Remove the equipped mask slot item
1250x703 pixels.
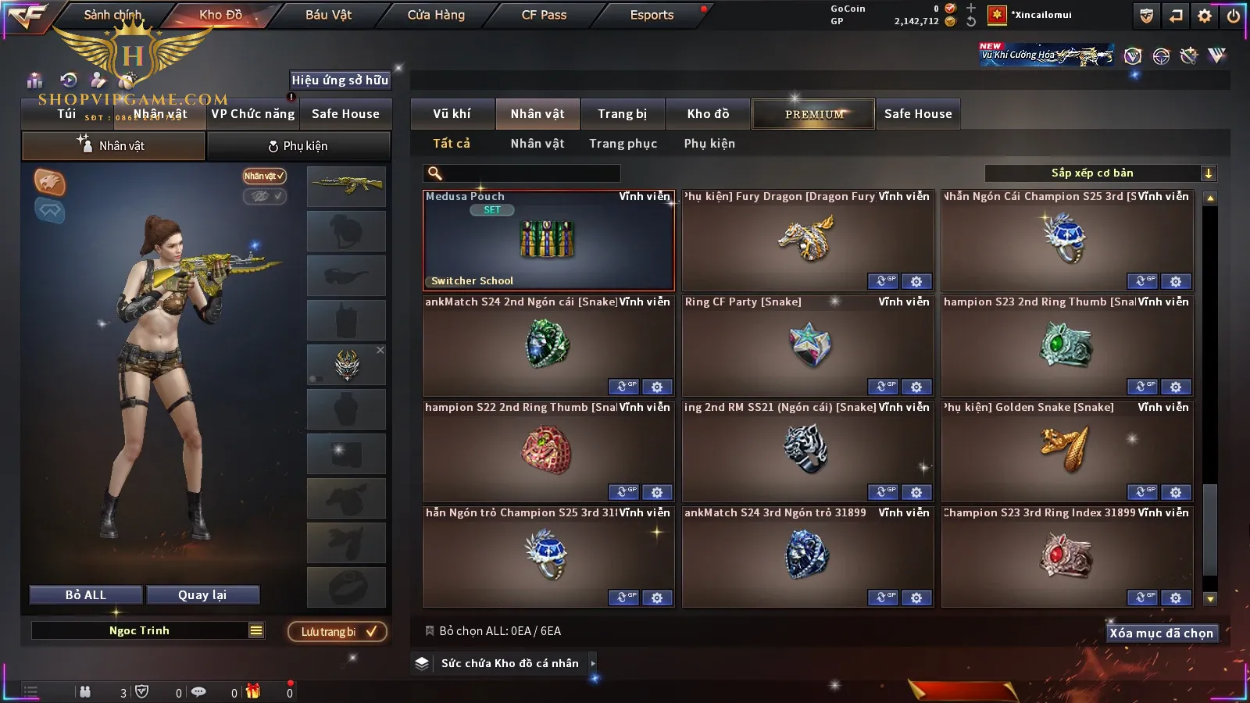point(380,350)
